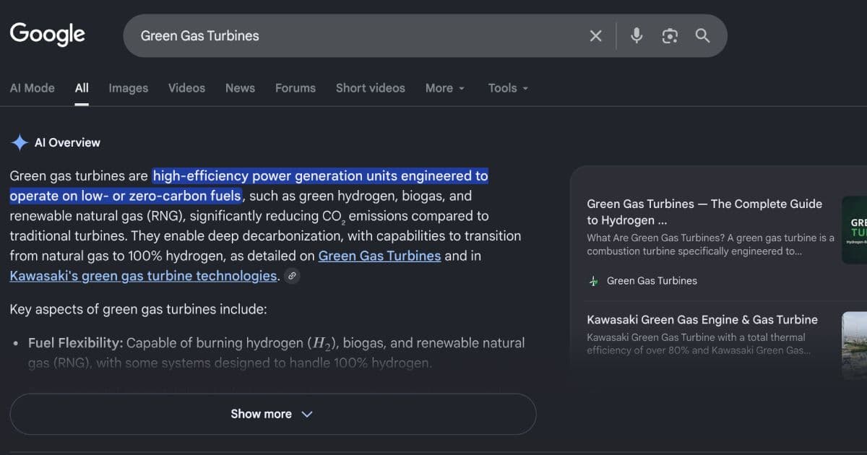Switch to the Images tab

(x=129, y=88)
